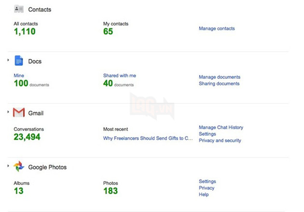Click the Google Photos pinwheel icon
This screenshot has width=304, height=212.
(x=19, y=167)
